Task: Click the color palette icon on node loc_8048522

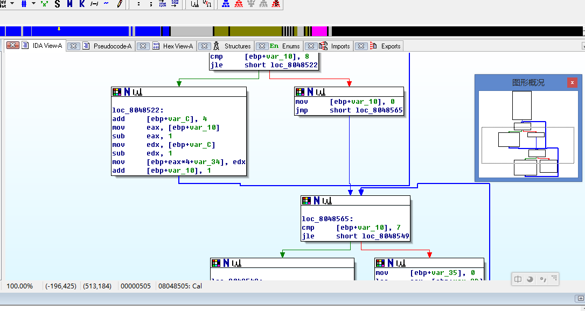Action: coord(117,91)
